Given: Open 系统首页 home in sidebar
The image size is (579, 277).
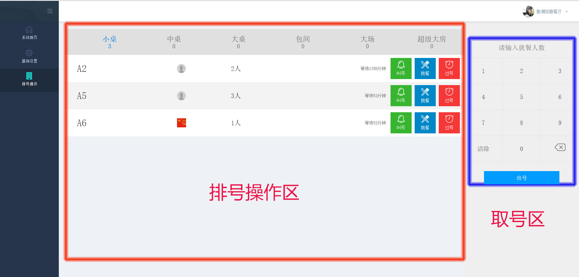Looking at the screenshot, I should click(29, 33).
